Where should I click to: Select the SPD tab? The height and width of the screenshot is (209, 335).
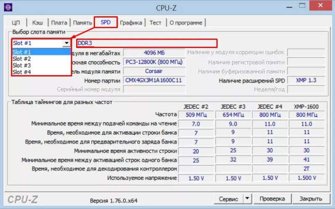tap(106, 22)
